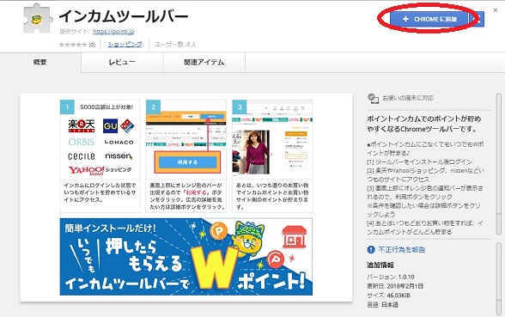Screen dimensions: 505x317
Task: Click the additional info section scrollbar
Action: pos(499,279)
